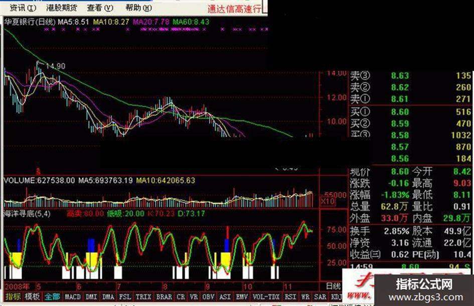This screenshot has width=474, height=306.
Task: Select the KDJ indicator tab
Action: click(337, 296)
